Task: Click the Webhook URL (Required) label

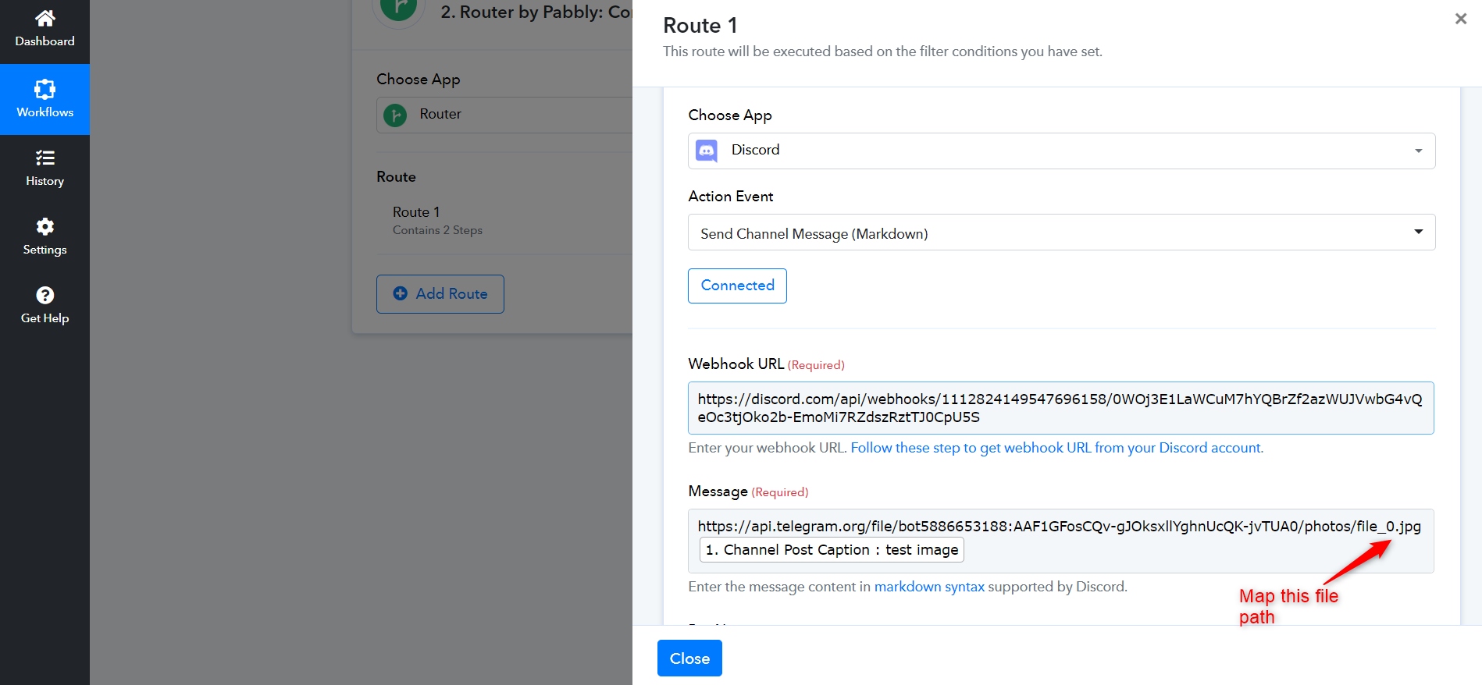Action: 766,364
